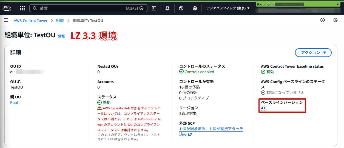
Task: Launch CloudShell from the top bar
Action: coord(154,8)
